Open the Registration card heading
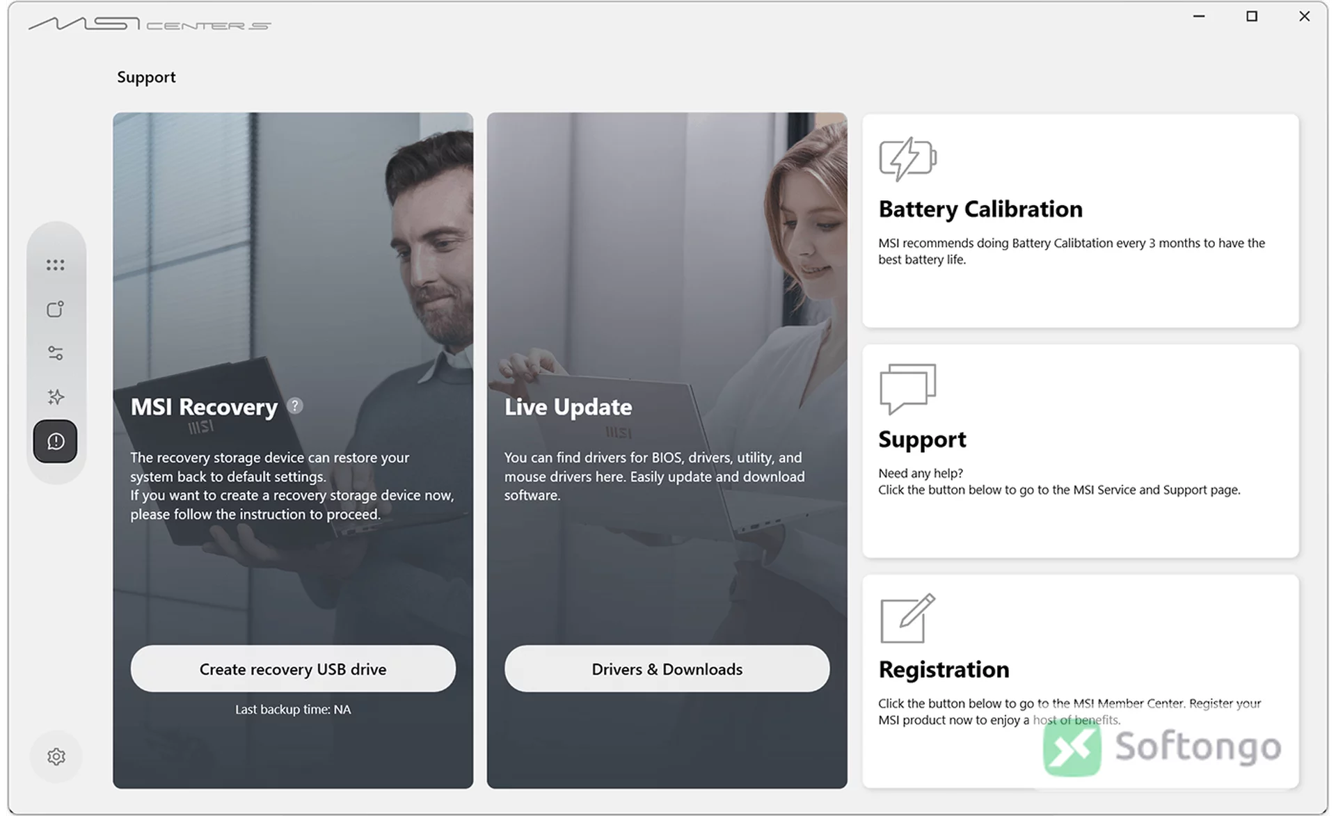The width and height of the screenshot is (1336, 816). pyautogui.click(x=944, y=669)
